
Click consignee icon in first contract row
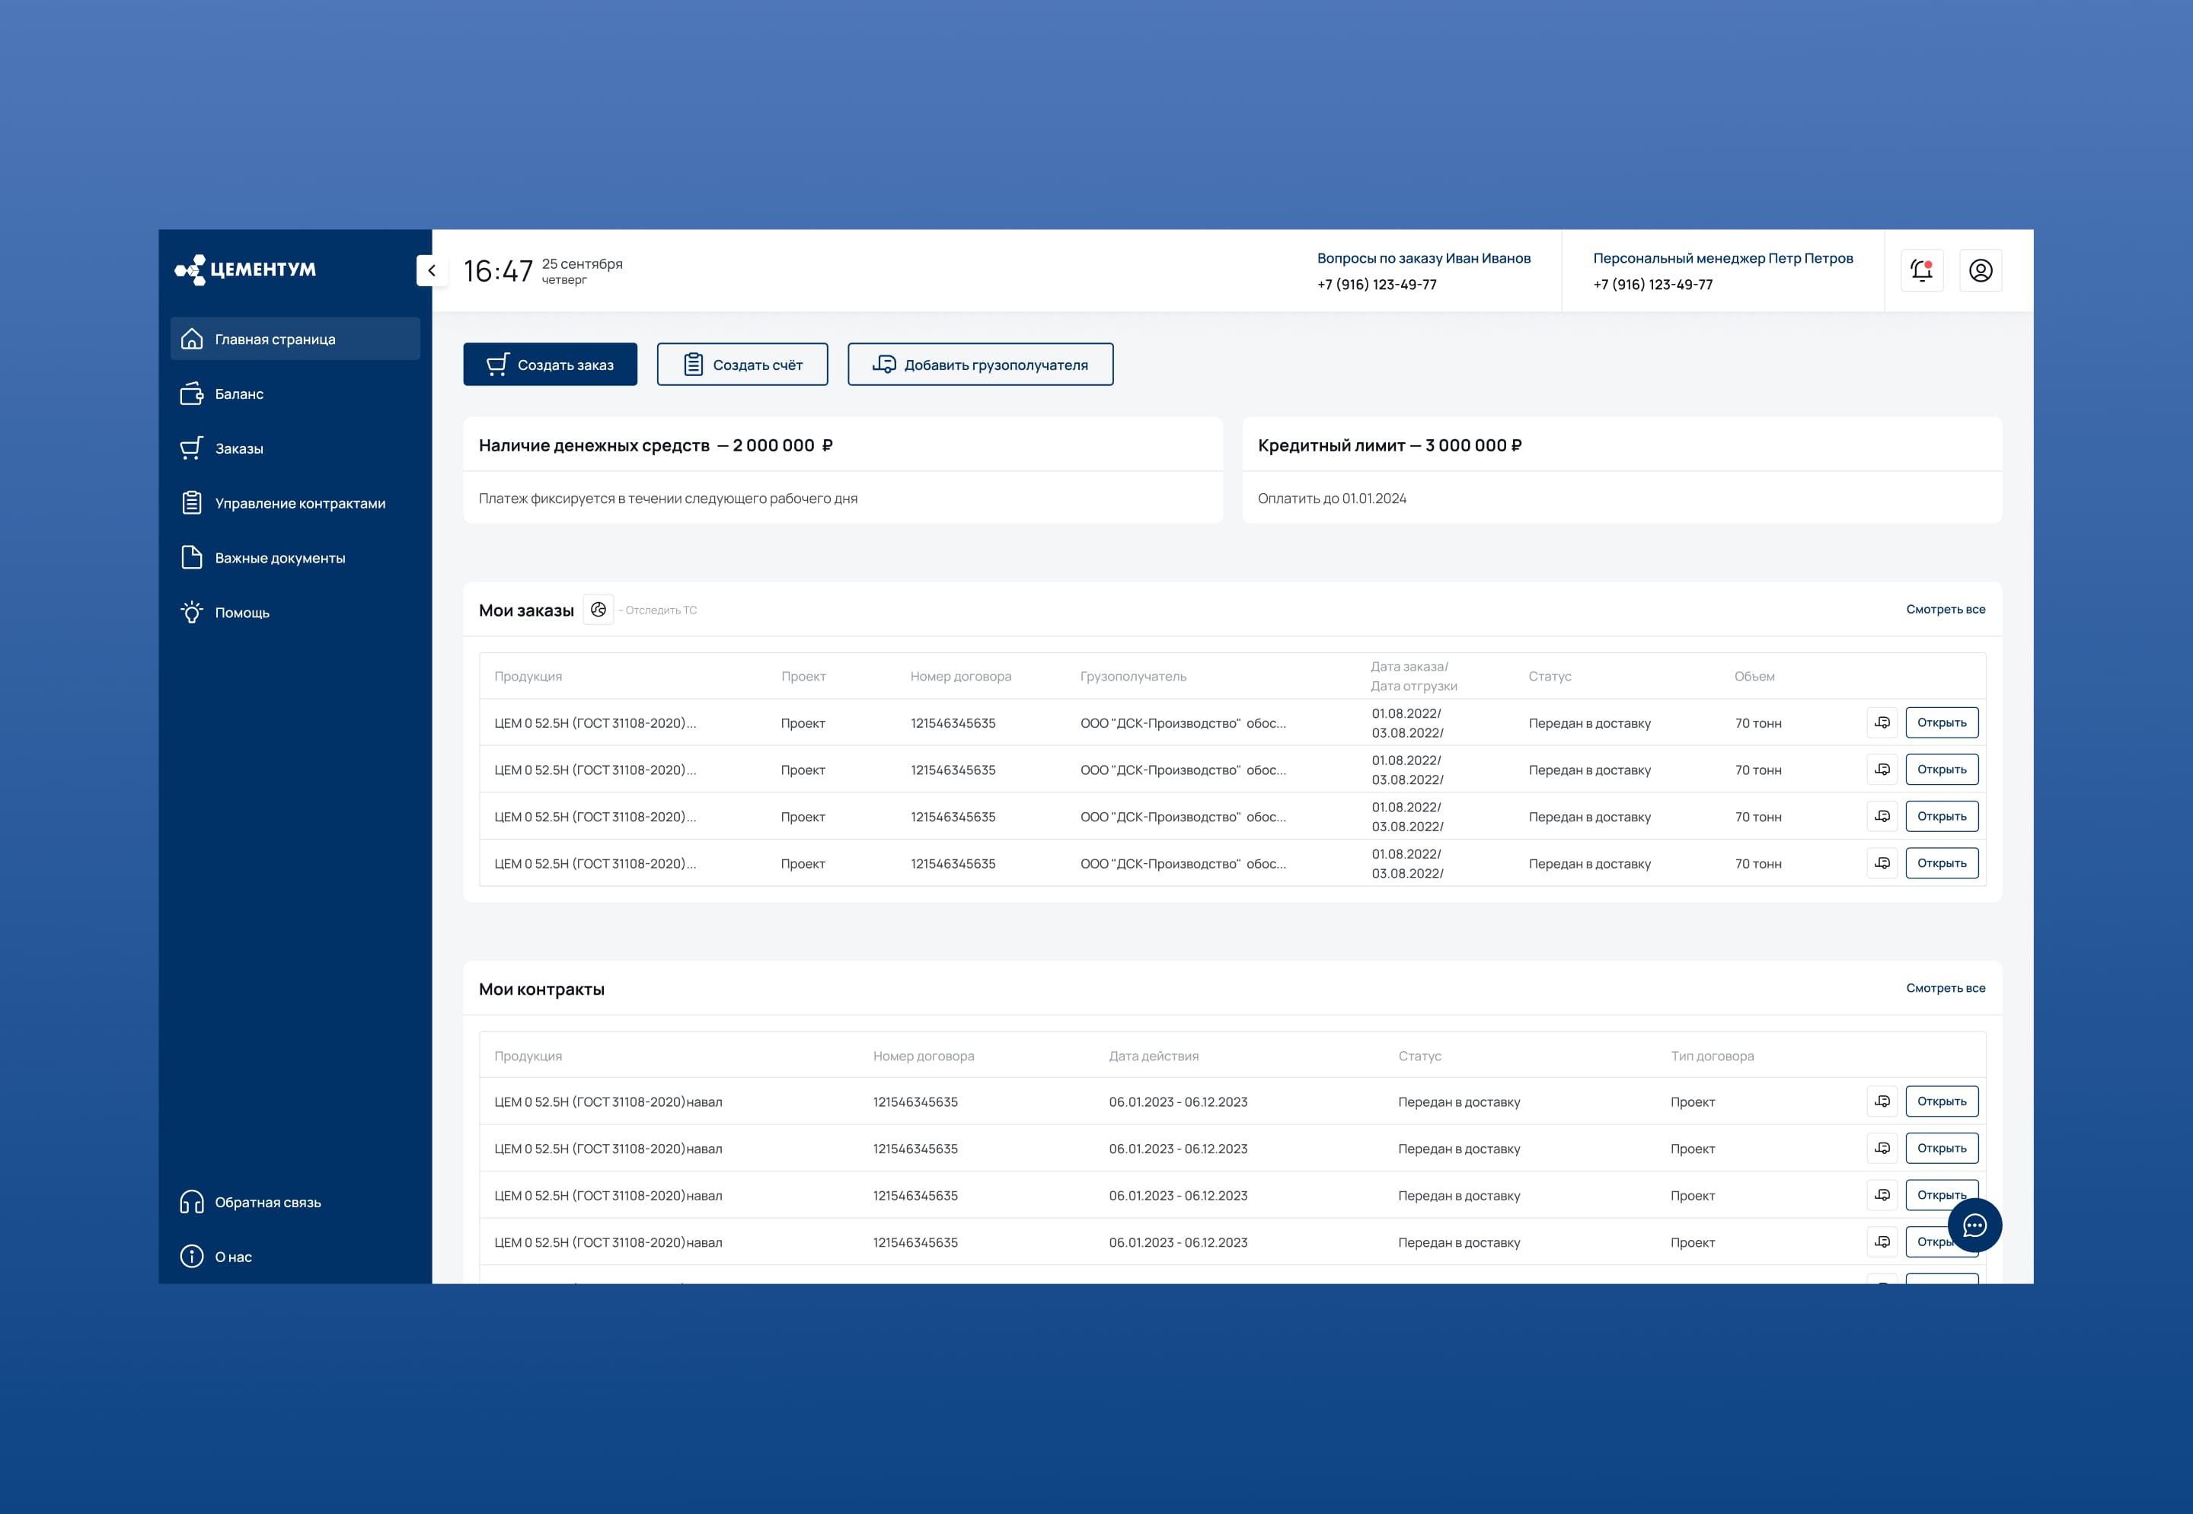tap(1882, 1101)
